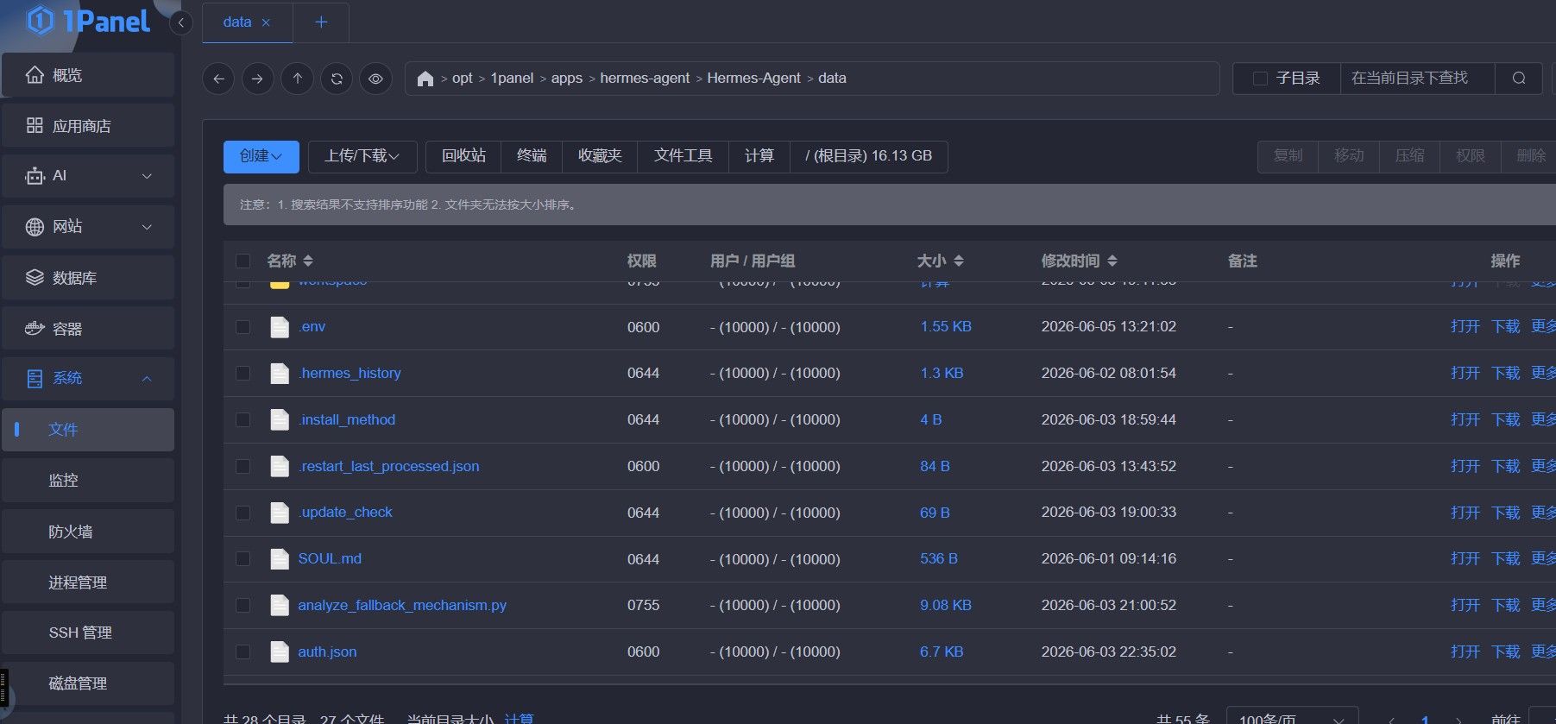Open the 文件 sidebar item
The height and width of the screenshot is (724, 1556).
point(88,430)
